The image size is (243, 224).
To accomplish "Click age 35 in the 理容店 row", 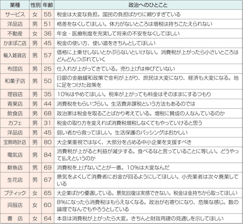I will coord(48,94).
